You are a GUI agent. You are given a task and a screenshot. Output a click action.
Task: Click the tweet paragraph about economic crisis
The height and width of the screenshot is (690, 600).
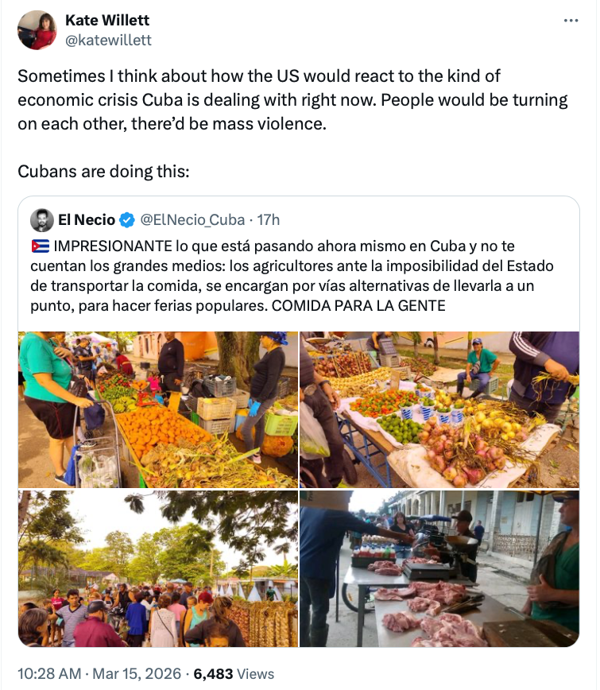(x=292, y=101)
